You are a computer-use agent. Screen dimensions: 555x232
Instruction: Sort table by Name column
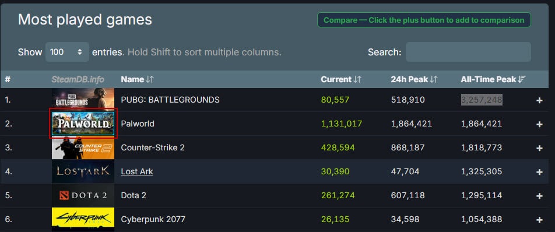pyautogui.click(x=138, y=80)
